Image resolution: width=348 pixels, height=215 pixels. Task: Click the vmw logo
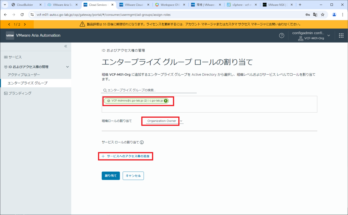10,35
